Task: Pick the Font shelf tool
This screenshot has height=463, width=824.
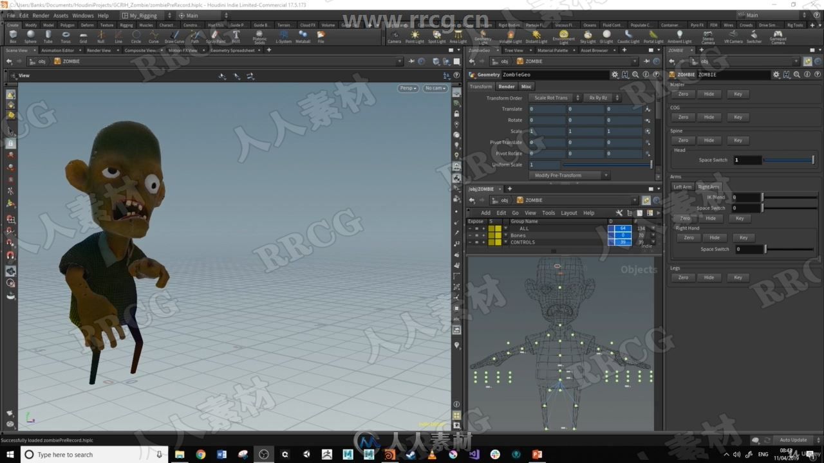Action: pos(236,36)
